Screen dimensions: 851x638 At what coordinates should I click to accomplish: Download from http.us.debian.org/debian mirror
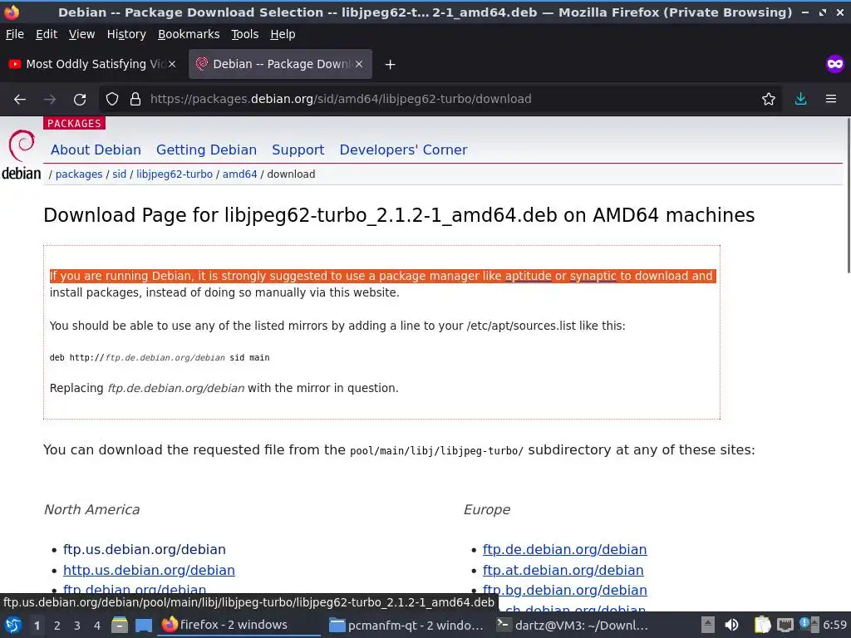149,570
